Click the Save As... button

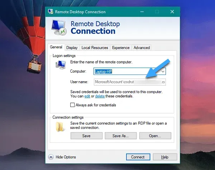coord(121,136)
